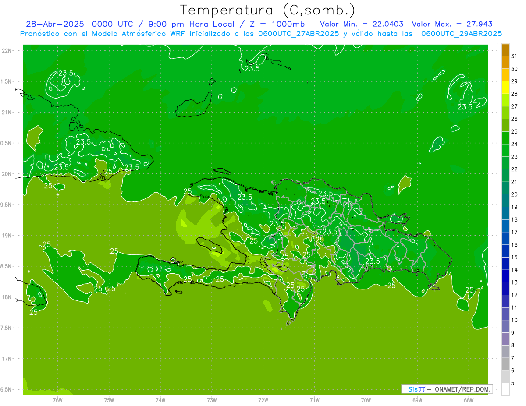
Task: Pick the teal swatch between 19 and 20
Action: click(x=505, y=201)
